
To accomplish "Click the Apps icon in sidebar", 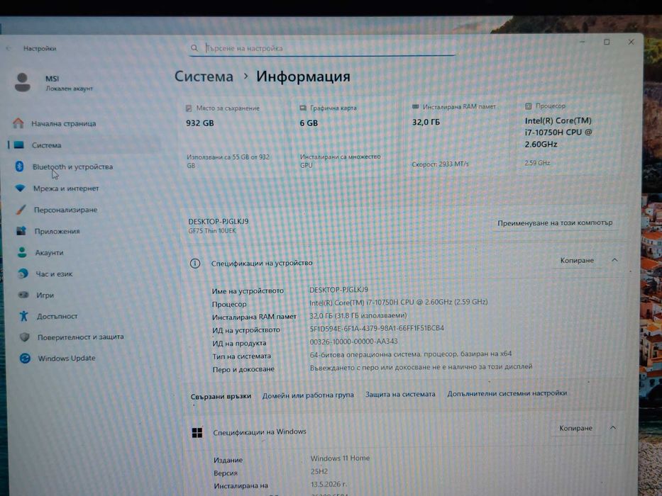I will click(21, 231).
